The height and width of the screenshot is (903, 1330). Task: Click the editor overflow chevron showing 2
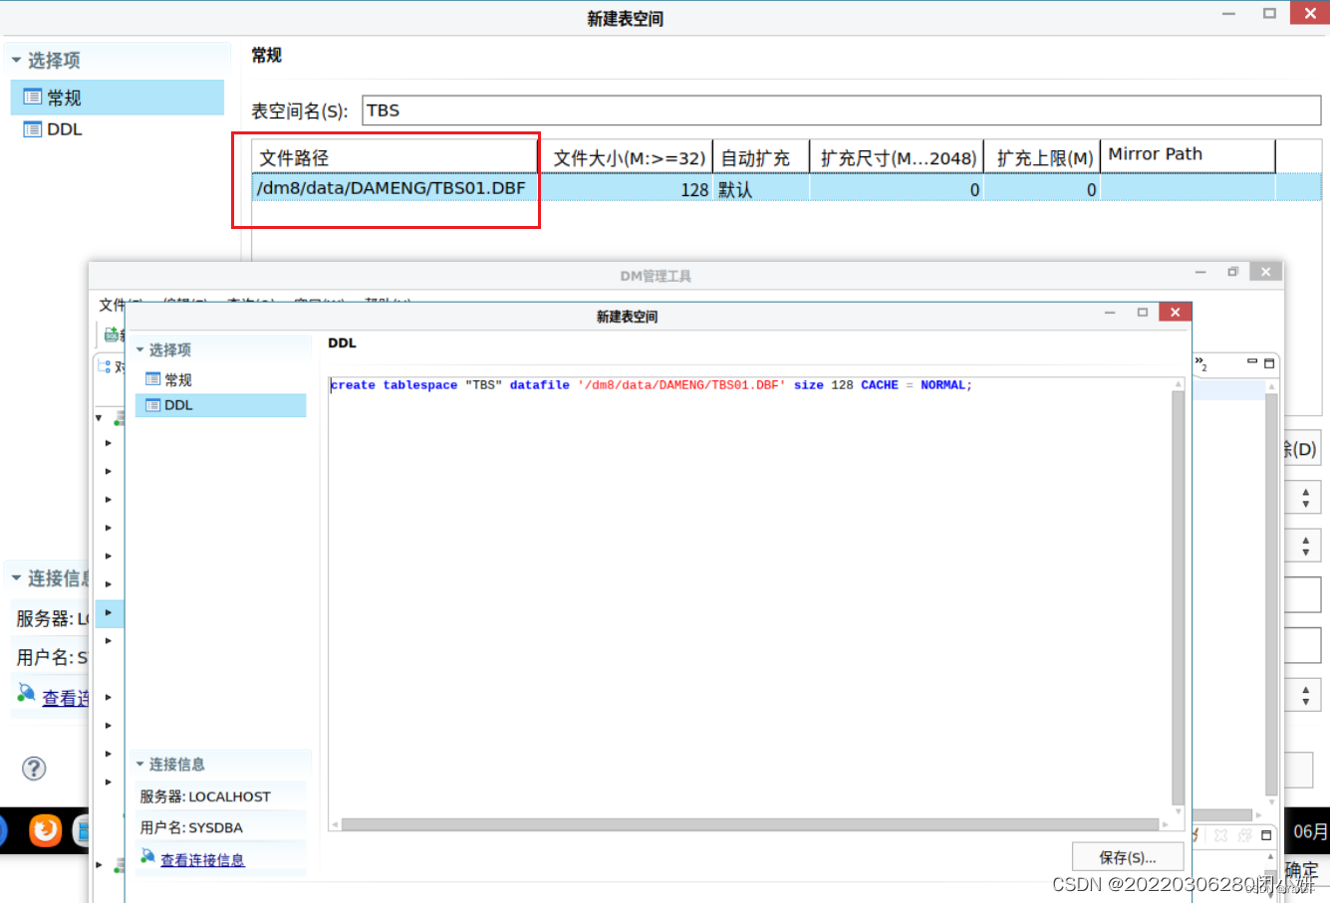click(1201, 363)
